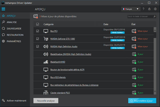Open RESTAURATION in the sidebar
Image resolution: width=160 pixels, height=107 pixels.
[x=15, y=35]
